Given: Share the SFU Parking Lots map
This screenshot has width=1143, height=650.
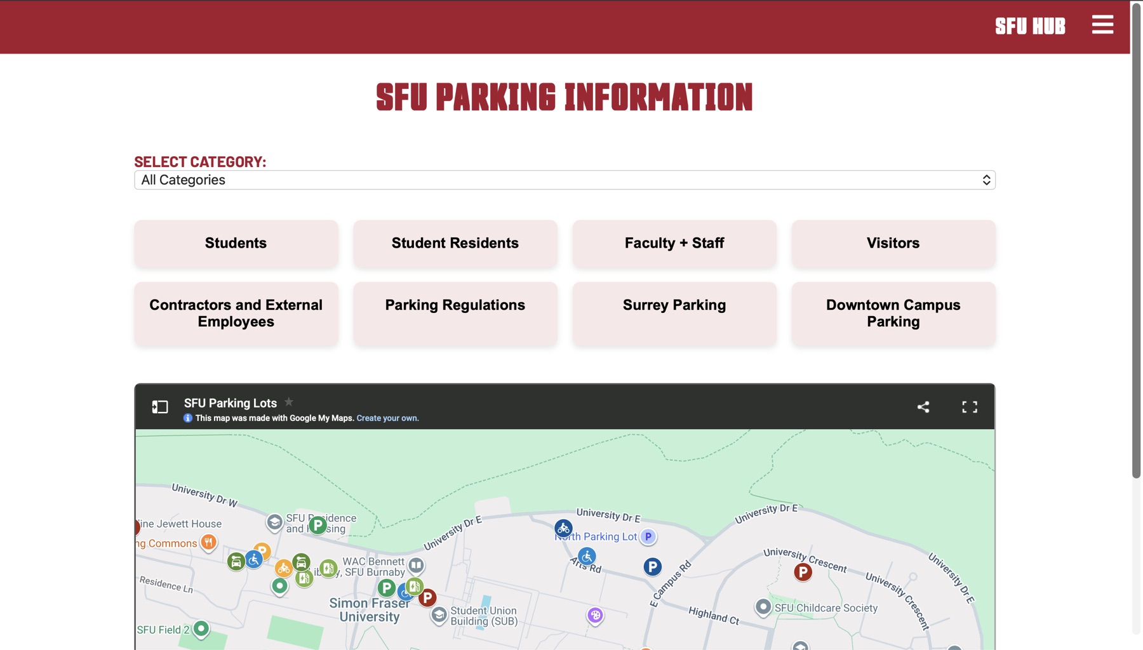Looking at the screenshot, I should tap(923, 407).
